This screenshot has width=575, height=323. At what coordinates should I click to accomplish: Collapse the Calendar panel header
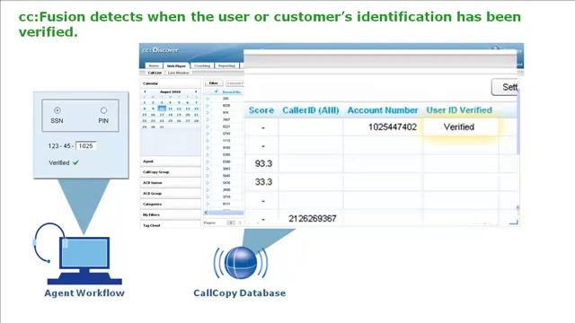[171, 83]
